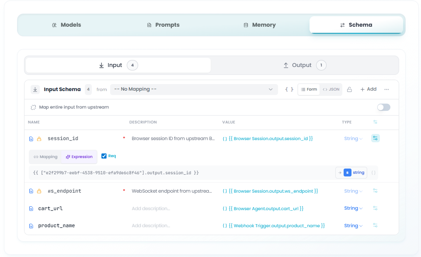Go to the Memory tab
The height and width of the screenshot is (257, 421).
[x=260, y=25]
